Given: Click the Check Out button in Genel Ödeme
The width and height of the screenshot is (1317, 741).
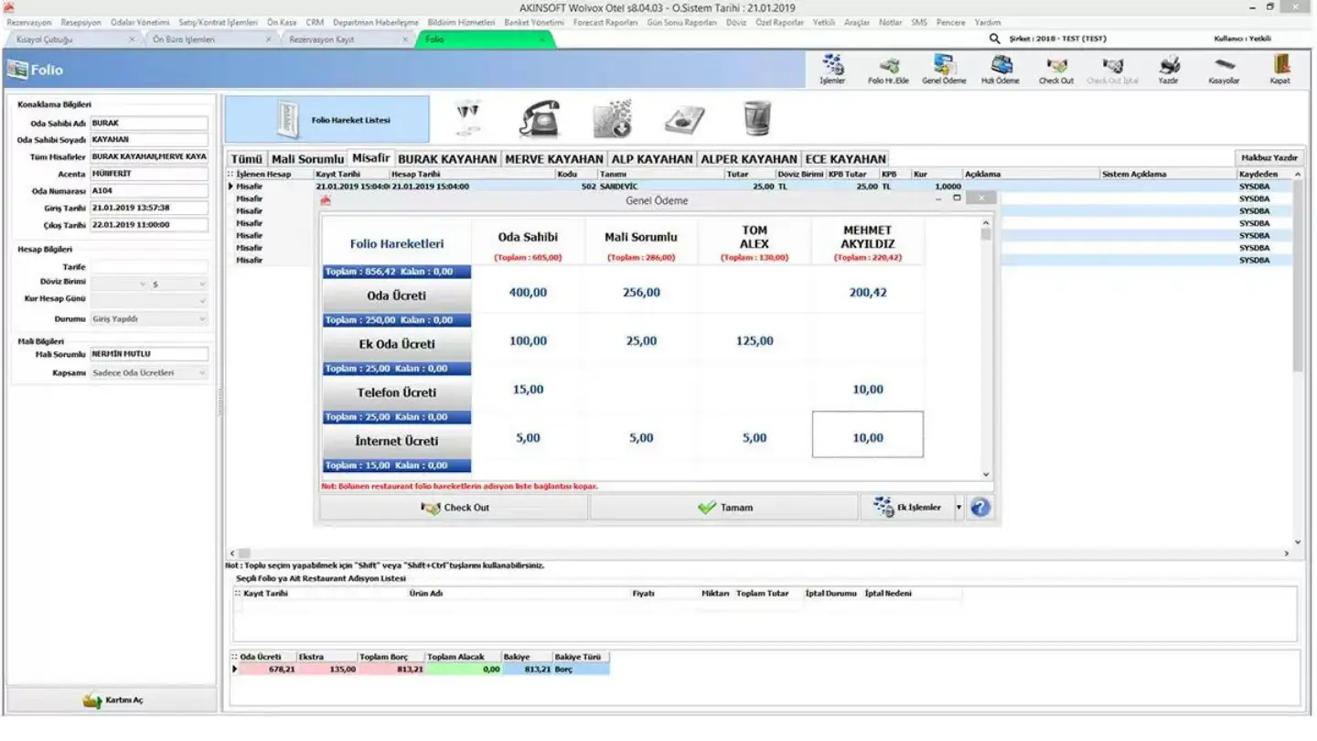Looking at the screenshot, I should click(454, 508).
